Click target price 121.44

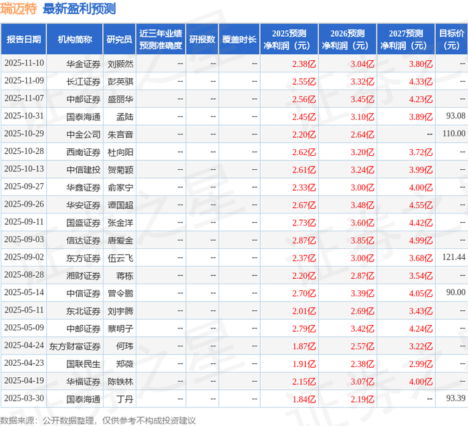(x=454, y=257)
